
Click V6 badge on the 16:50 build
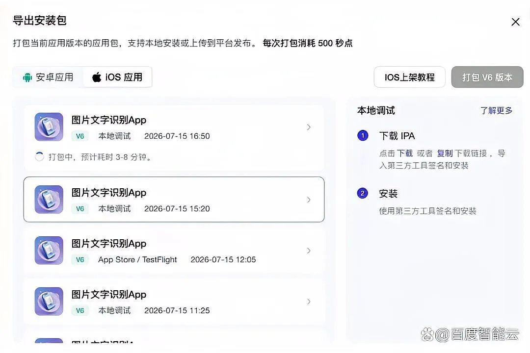point(80,136)
